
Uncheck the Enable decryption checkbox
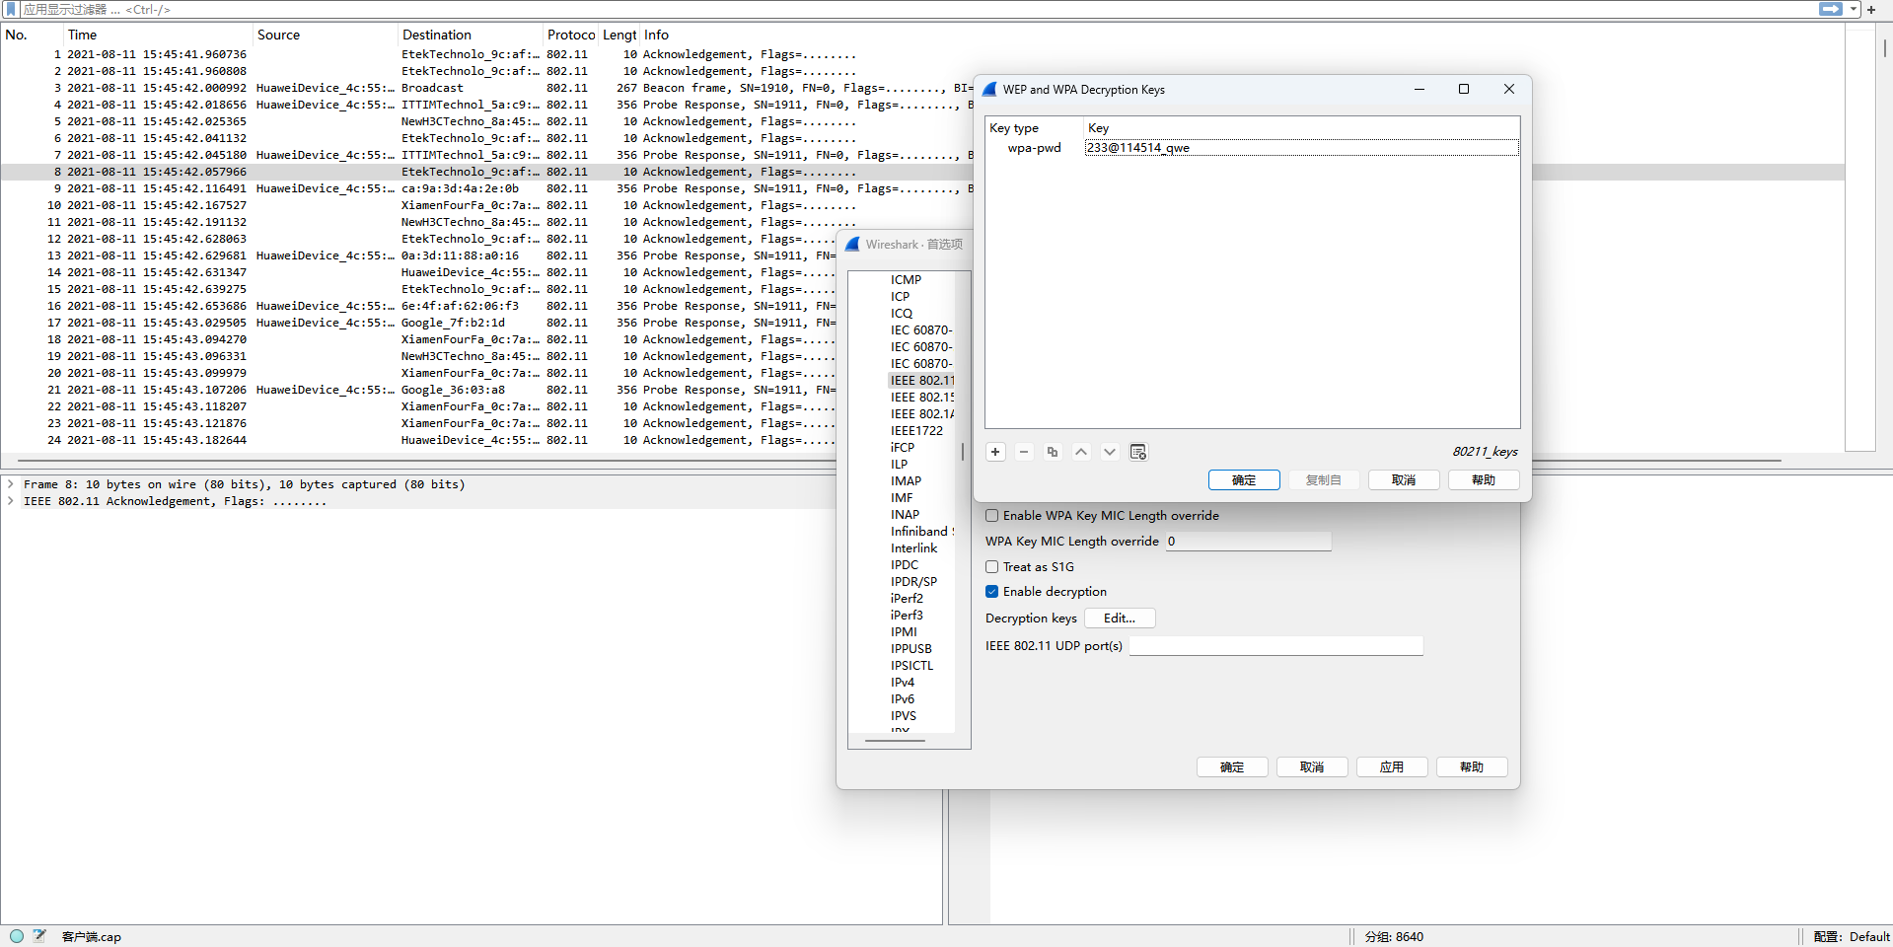992,592
